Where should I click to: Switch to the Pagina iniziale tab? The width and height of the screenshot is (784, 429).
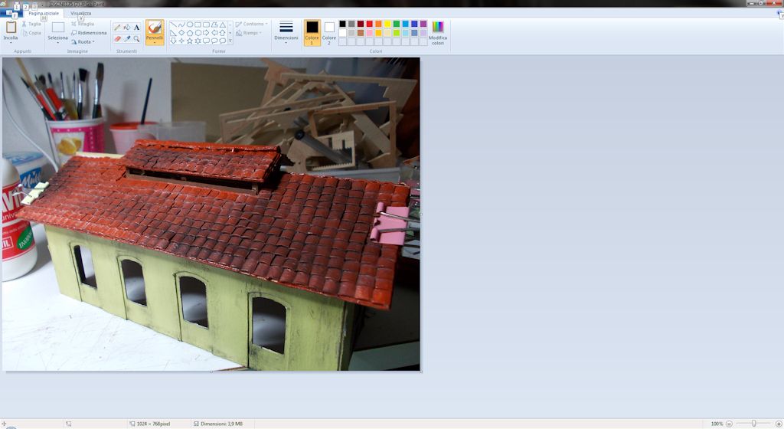[x=44, y=14]
